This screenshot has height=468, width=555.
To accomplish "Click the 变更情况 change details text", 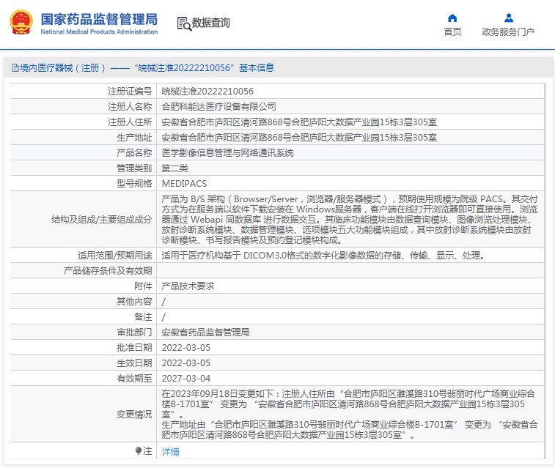I will (x=350, y=415).
